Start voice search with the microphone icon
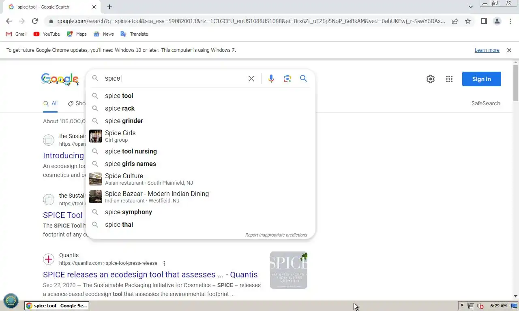This screenshot has height=311, width=519. (x=271, y=79)
